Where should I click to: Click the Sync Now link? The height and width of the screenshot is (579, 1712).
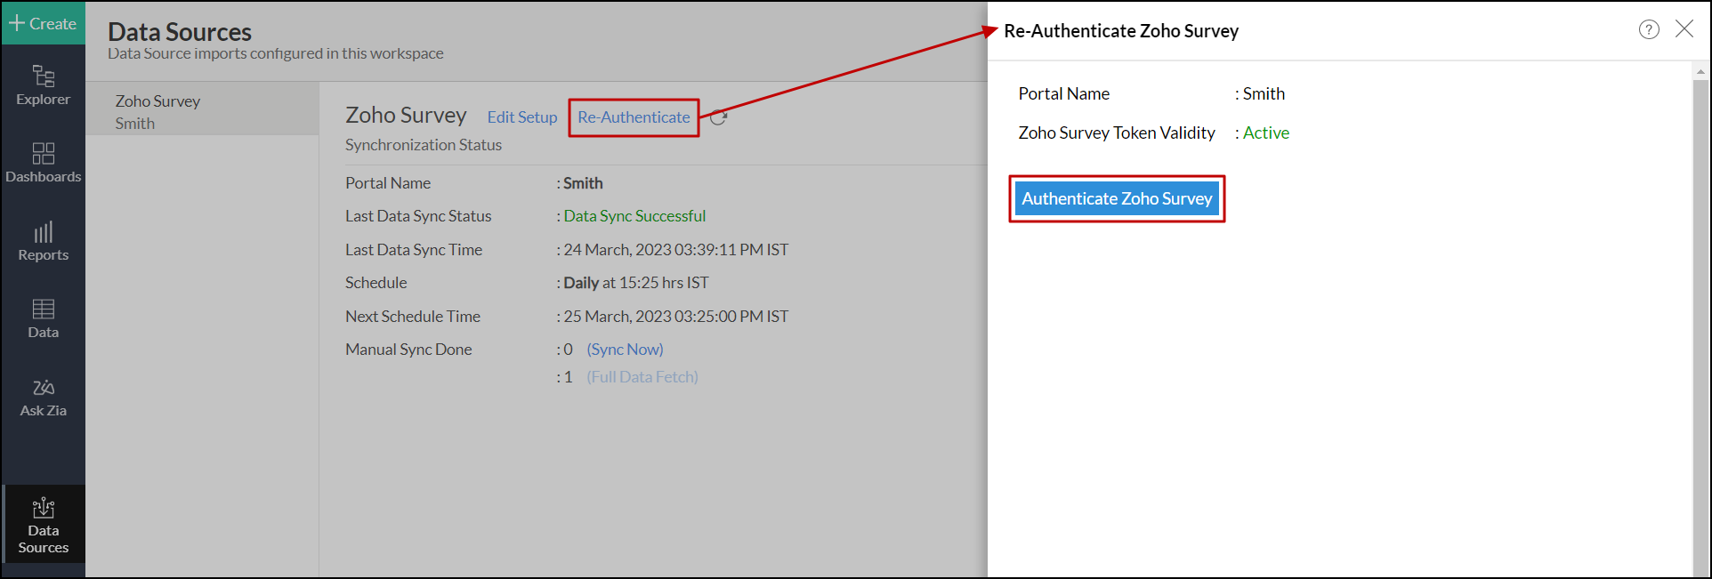(625, 350)
